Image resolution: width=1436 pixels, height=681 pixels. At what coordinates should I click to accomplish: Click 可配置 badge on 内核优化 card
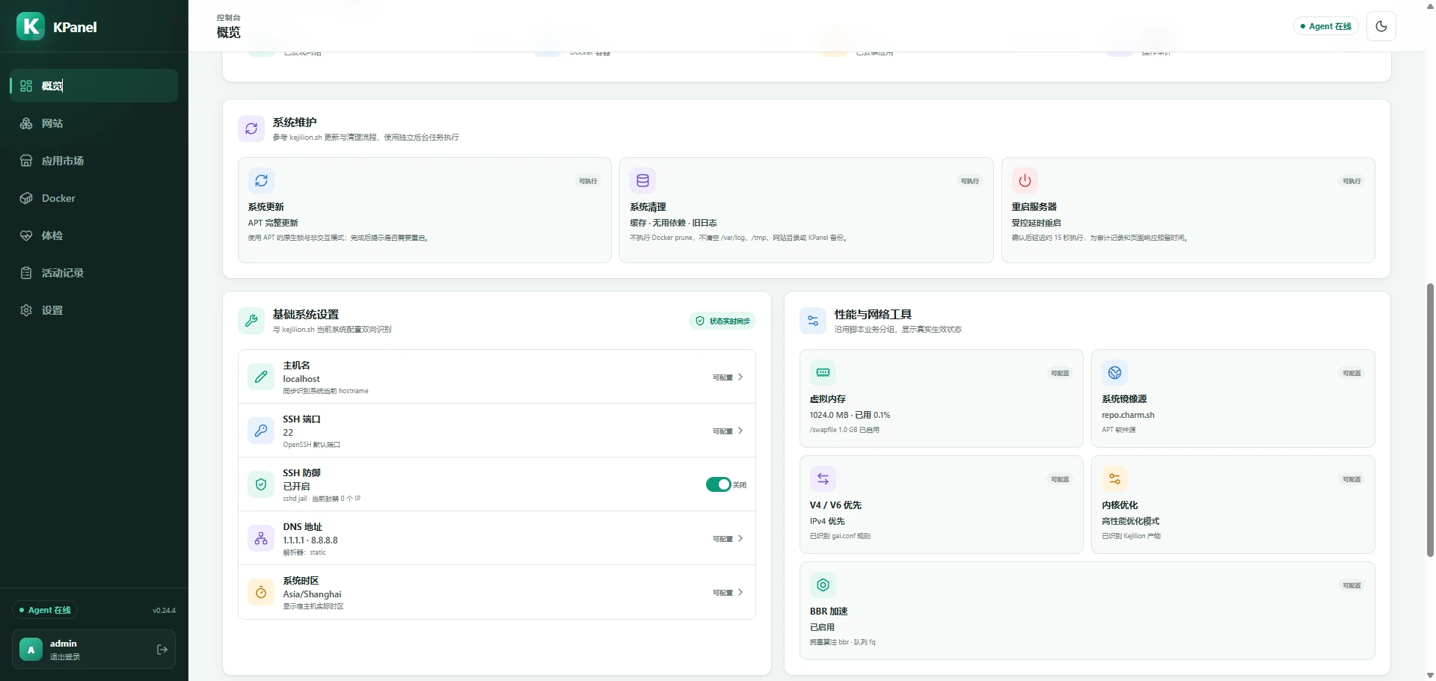[1351, 479]
